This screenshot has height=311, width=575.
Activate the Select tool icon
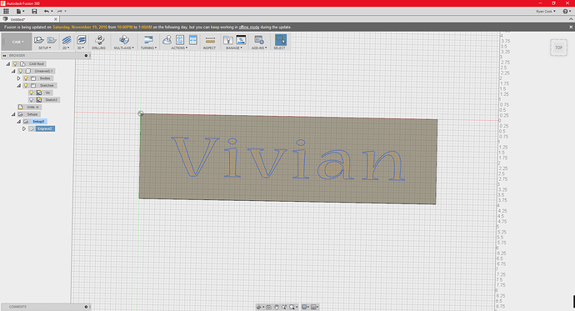pyautogui.click(x=281, y=40)
